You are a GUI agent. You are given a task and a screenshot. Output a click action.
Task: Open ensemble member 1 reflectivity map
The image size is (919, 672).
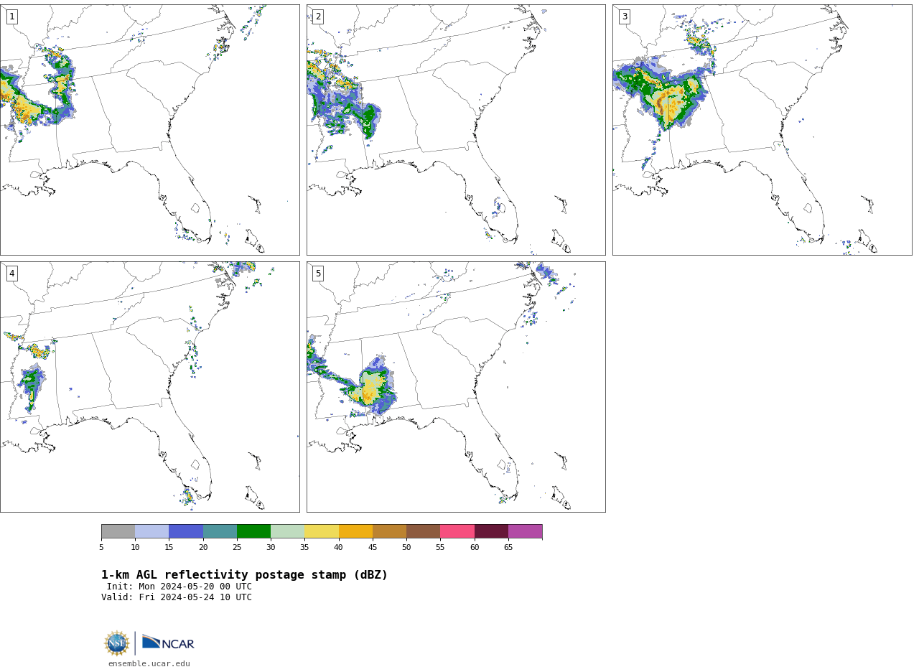point(149,130)
